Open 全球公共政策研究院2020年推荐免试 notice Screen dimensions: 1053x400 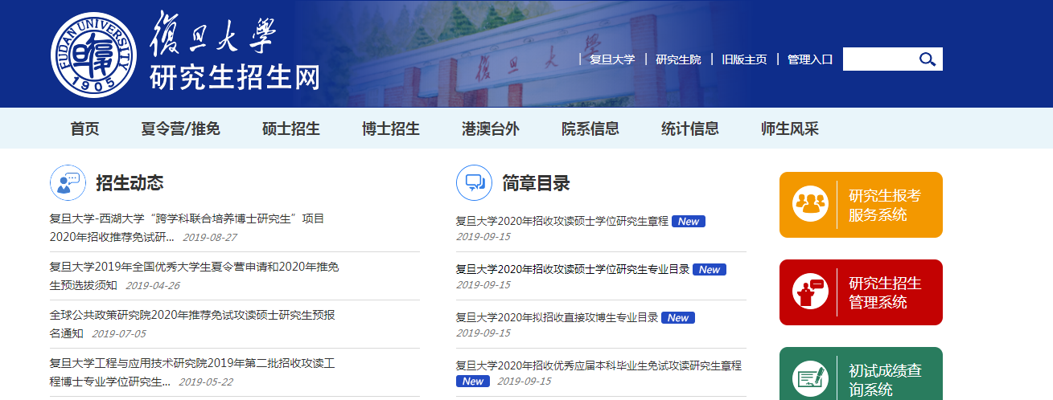tap(192, 315)
